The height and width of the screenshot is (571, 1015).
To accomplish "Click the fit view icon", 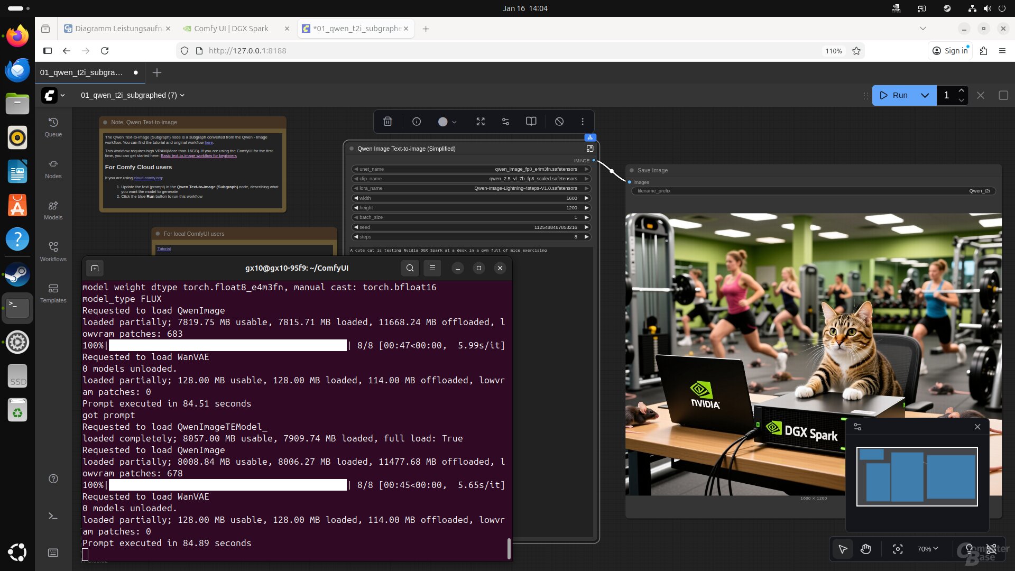I will [x=898, y=549].
